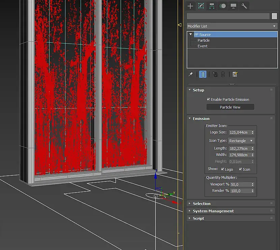Open the Display panel icon
This screenshot has width=280, height=250.
[x=233, y=6]
